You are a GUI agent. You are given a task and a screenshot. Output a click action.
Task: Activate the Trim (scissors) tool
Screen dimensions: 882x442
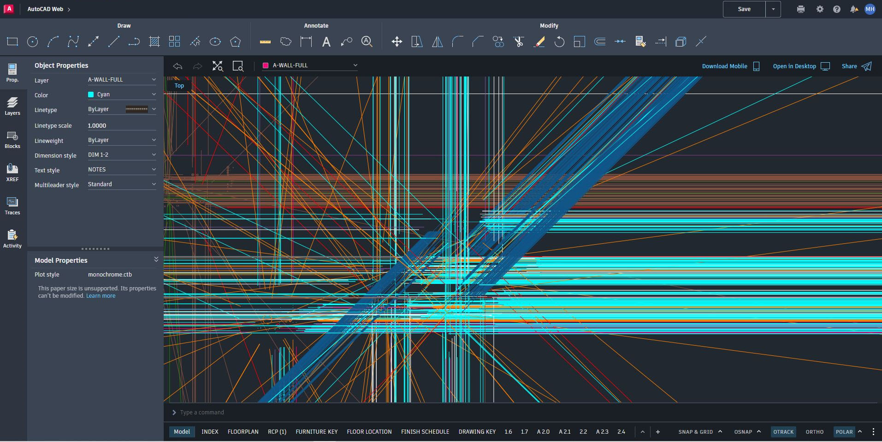tap(520, 41)
